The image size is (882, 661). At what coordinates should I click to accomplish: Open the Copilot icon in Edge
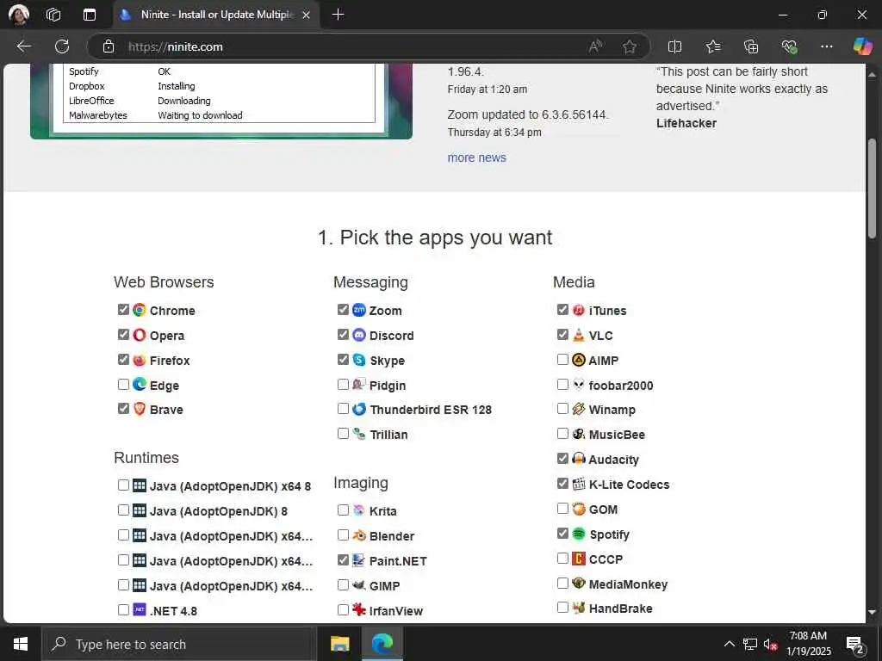(862, 46)
